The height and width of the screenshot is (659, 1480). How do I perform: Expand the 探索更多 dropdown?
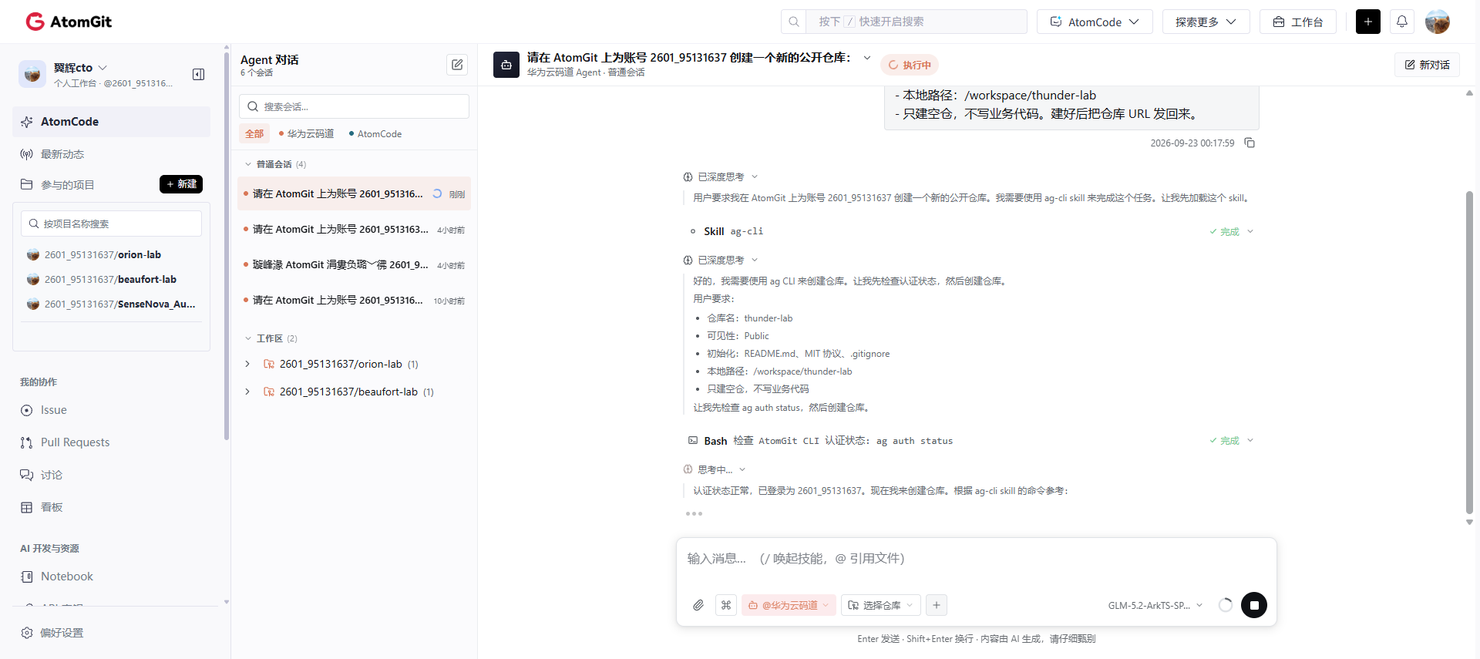[1206, 22]
